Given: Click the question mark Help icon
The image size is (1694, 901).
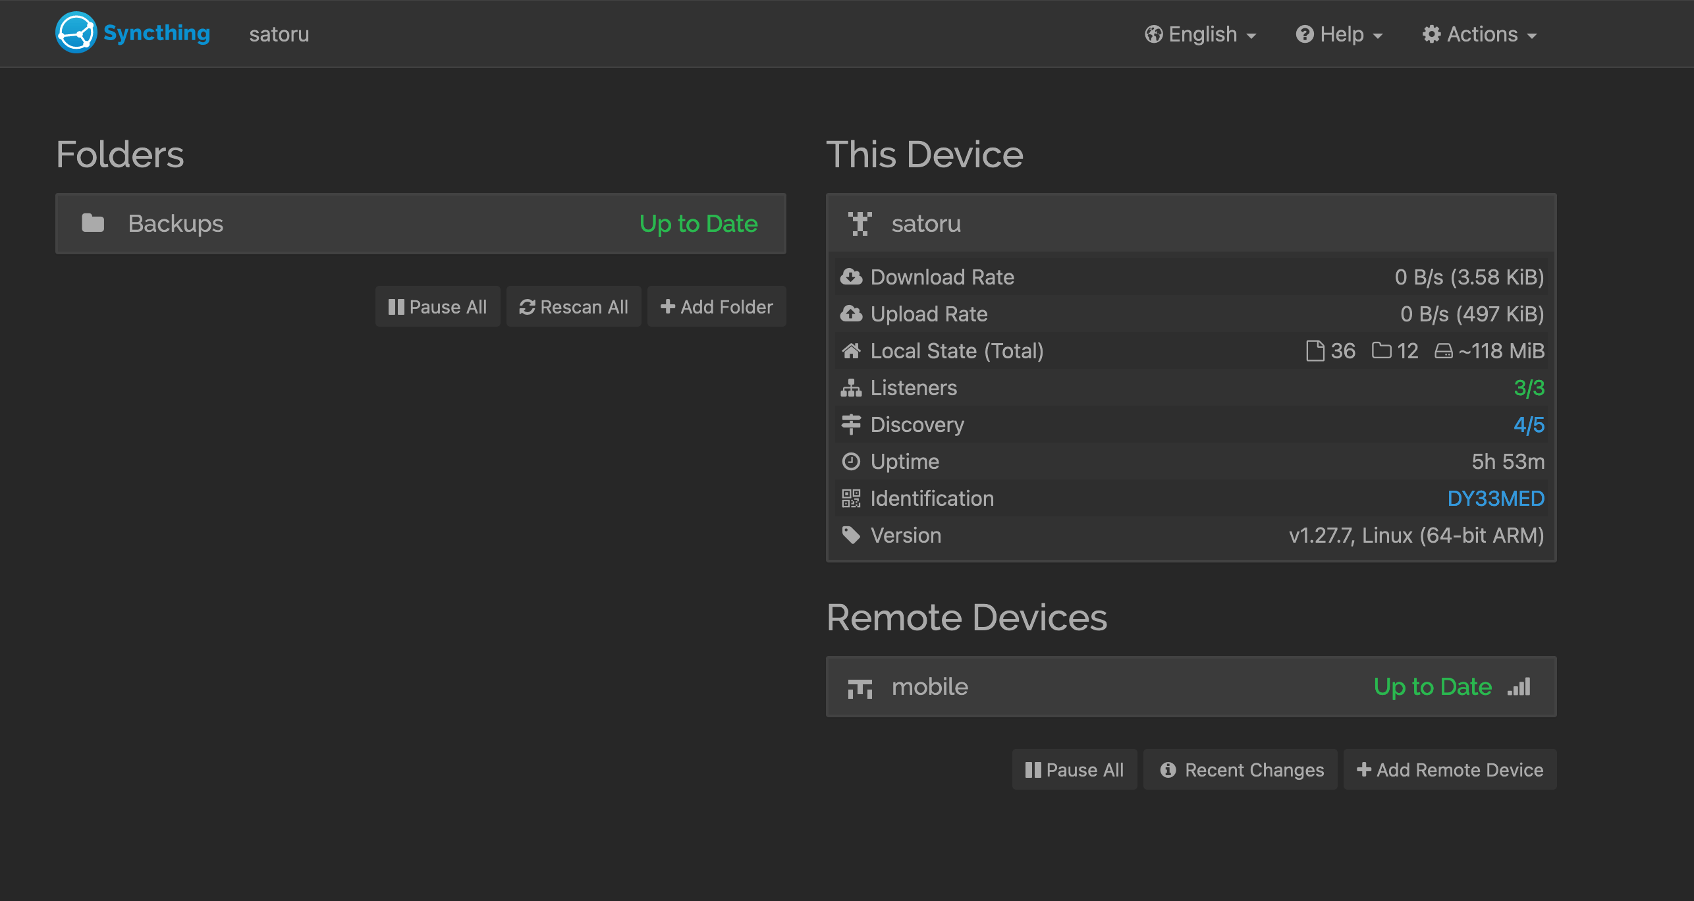Looking at the screenshot, I should tap(1304, 34).
